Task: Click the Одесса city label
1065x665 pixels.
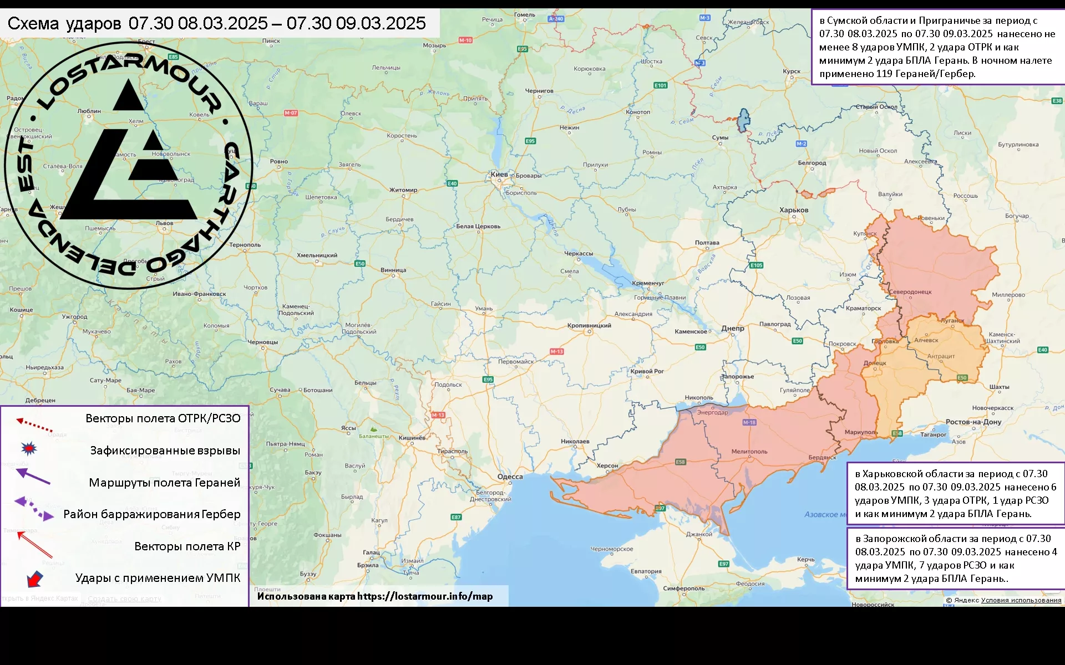Action: click(x=510, y=477)
